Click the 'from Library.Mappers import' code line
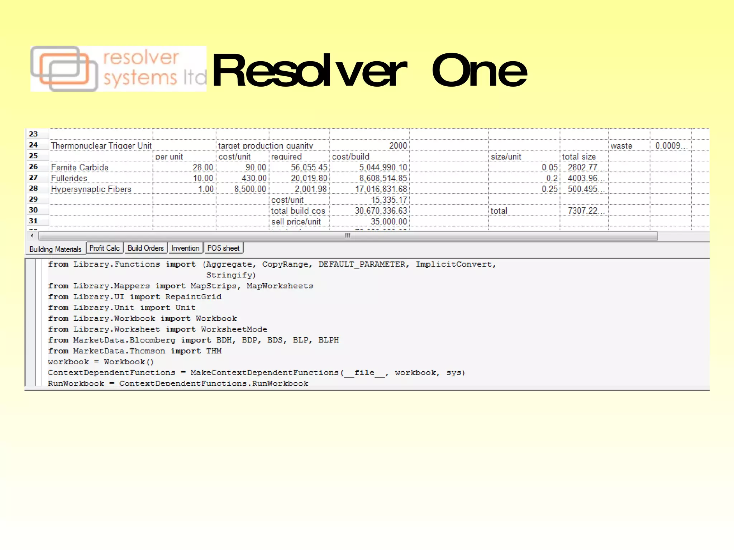Image resolution: width=734 pixels, height=550 pixels. point(181,286)
